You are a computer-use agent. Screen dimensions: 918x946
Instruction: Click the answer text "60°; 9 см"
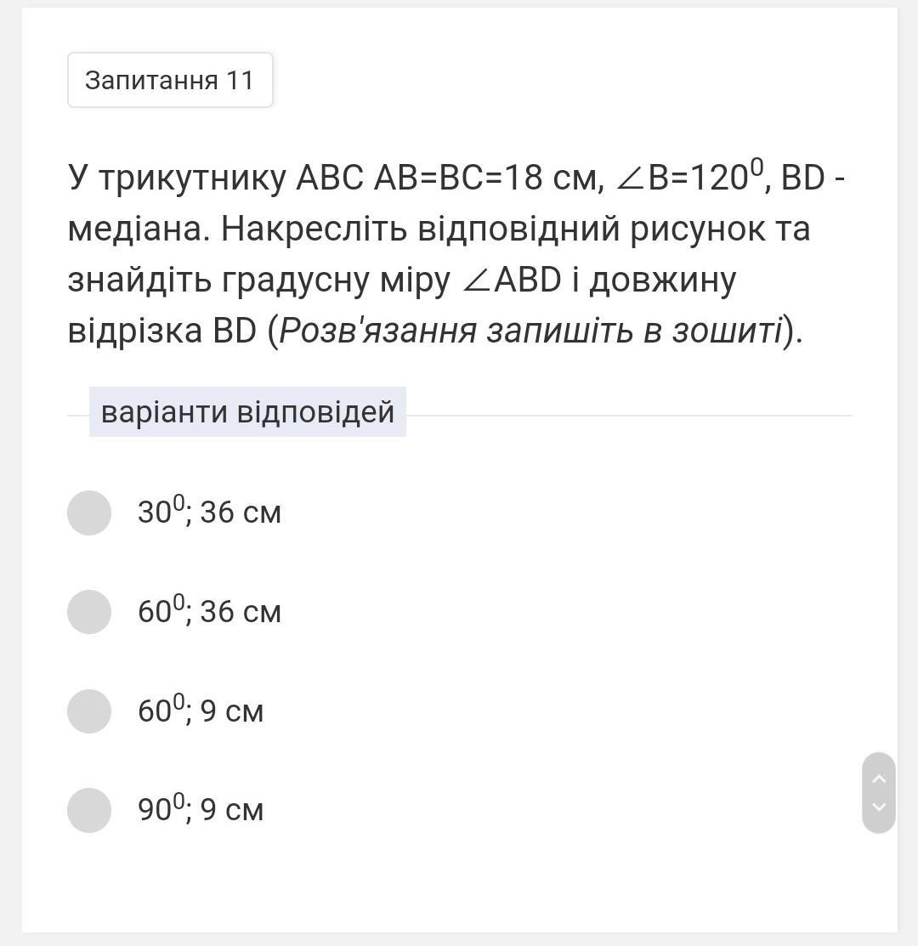click(201, 711)
